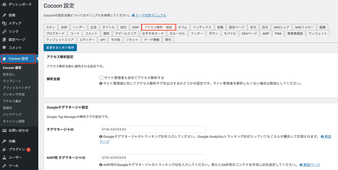
Task: Open the スキン tab
Action: (x=50, y=27)
